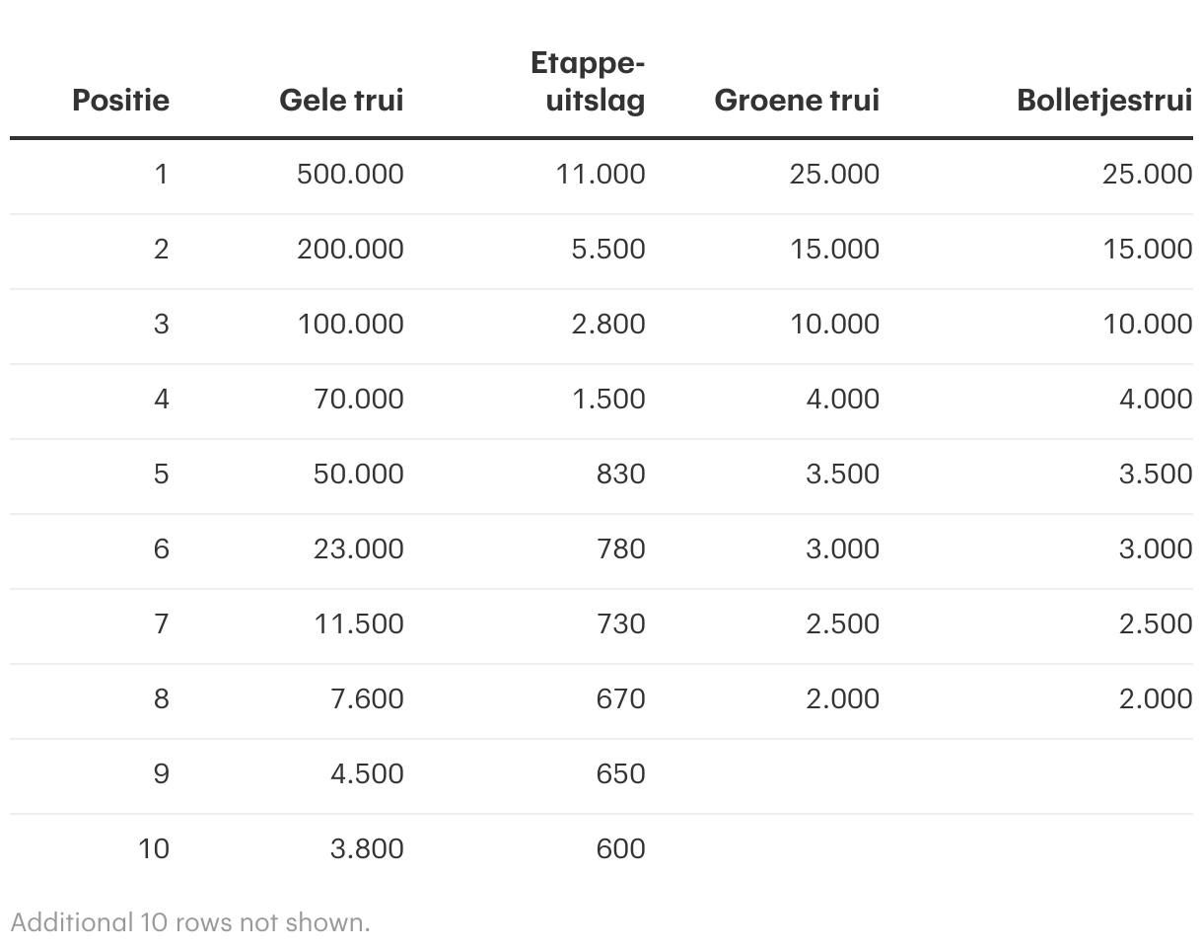Screen dimensions: 1203x949
Task: Click the Gele trui column header
Action: click(x=341, y=100)
